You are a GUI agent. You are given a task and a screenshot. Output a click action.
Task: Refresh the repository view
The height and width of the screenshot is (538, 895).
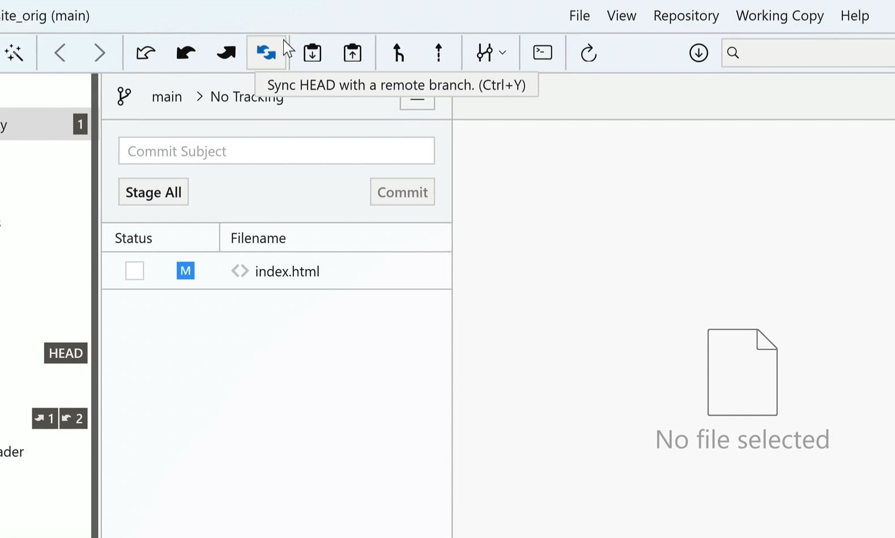(x=589, y=53)
